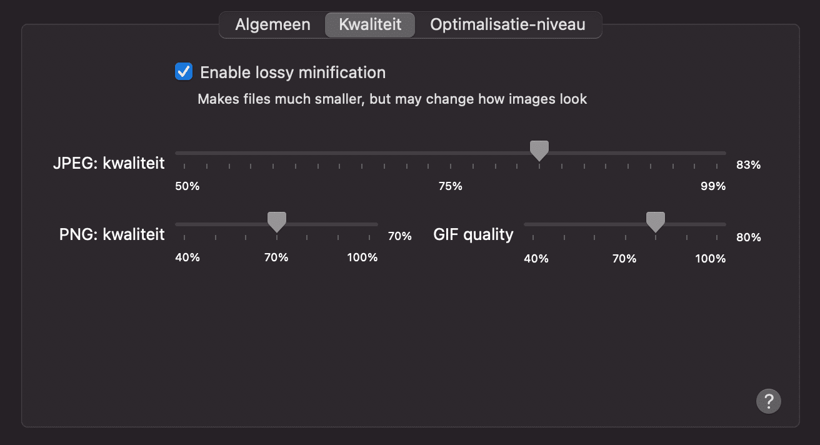This screenshot has height=445, width=820.
Task: Click the JPEG kwaliteit slider handle
Action: pos(539,151)
